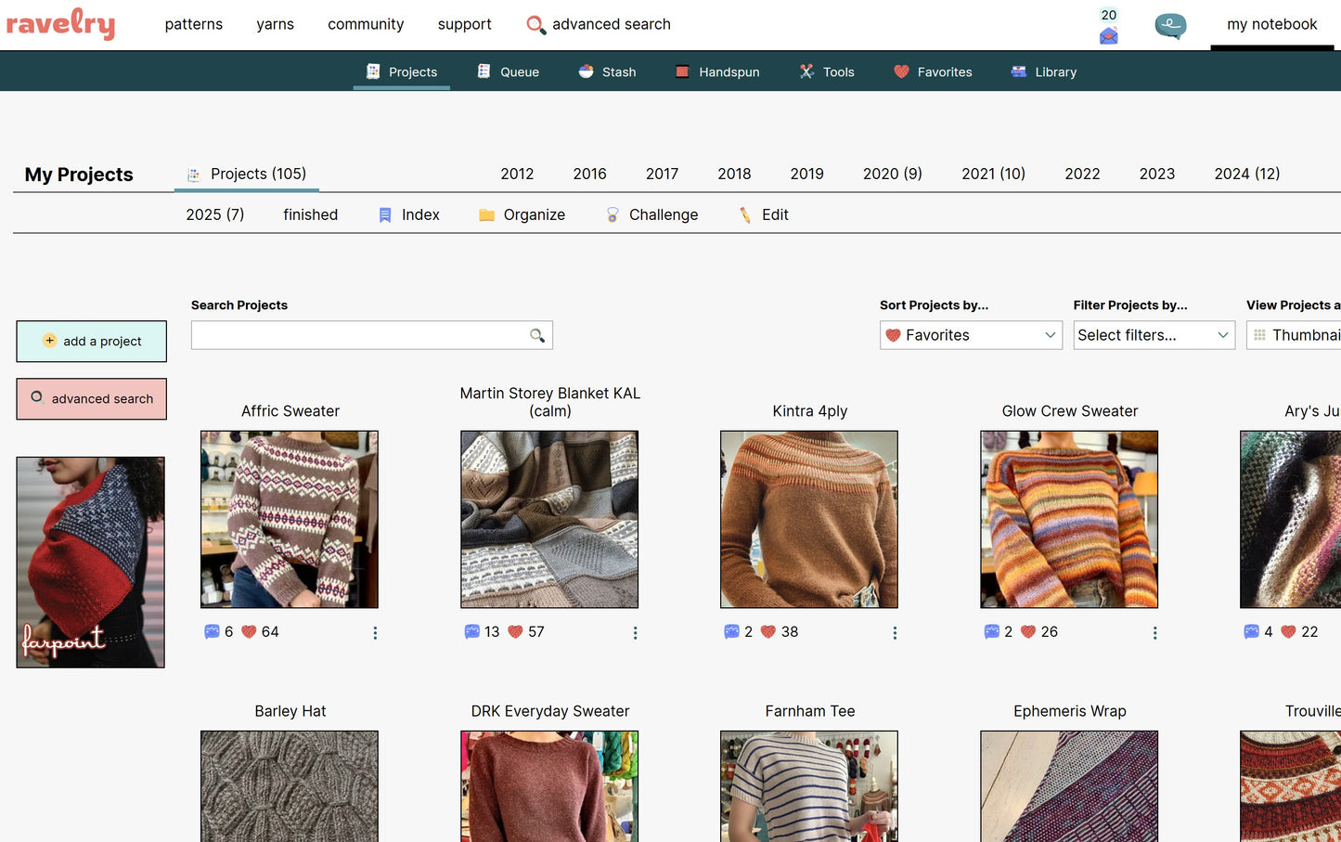The width and height of the screenshot is (1341, 842).
Task: Switch to the finished projects tab
Action: [310, 214]
